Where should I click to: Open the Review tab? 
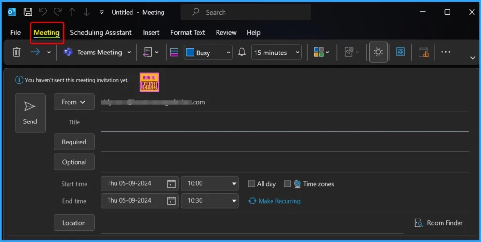coord(226,32)
